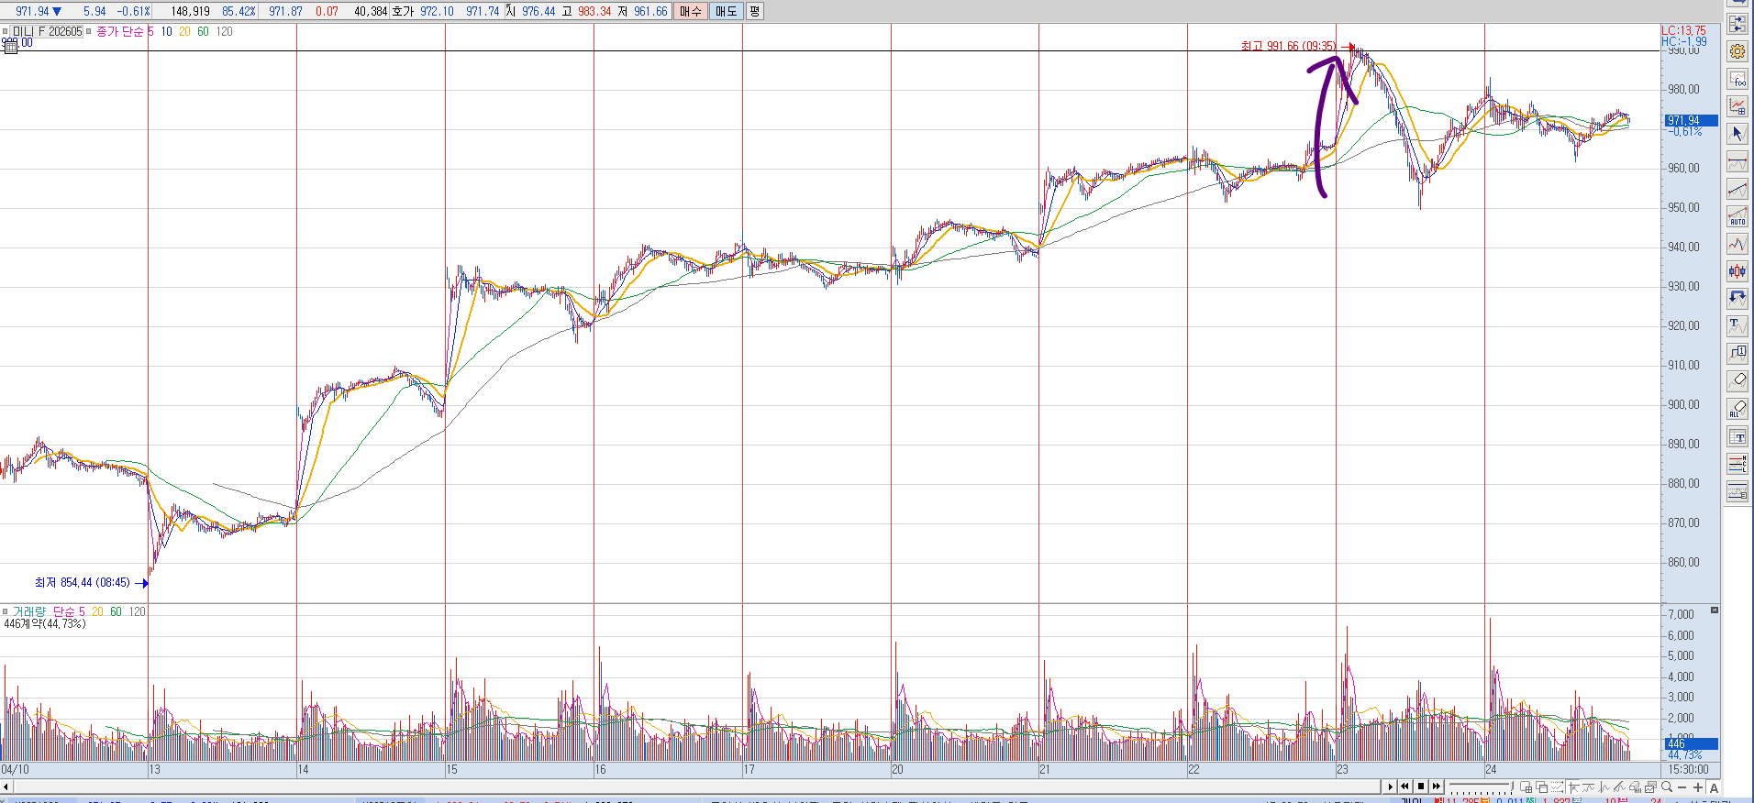
Task: Click price moving average period 60
Action: click(203, 31)
